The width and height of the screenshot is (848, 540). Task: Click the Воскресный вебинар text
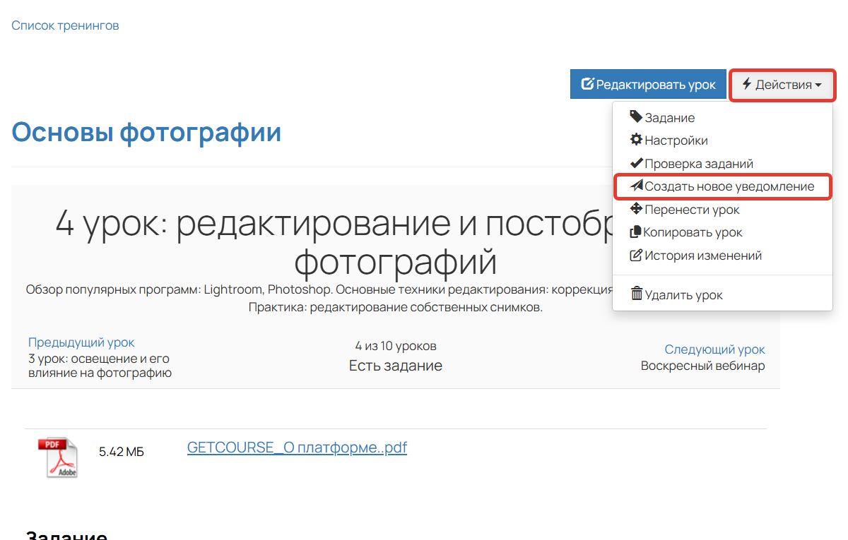[x=702, y=366]
